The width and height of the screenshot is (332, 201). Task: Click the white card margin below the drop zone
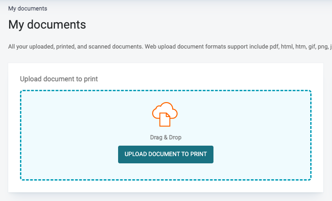pyautogui.click(x=165, y=186)
